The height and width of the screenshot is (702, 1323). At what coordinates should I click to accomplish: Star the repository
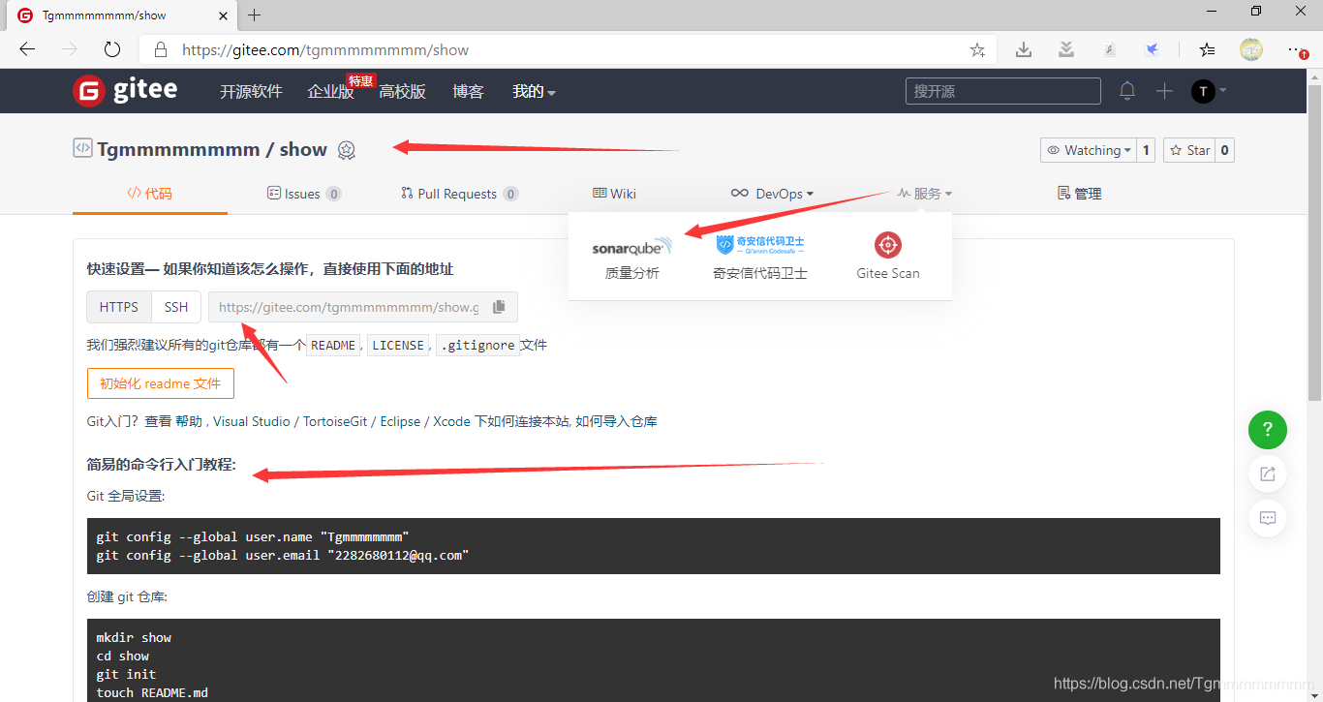pos(1188,150)
